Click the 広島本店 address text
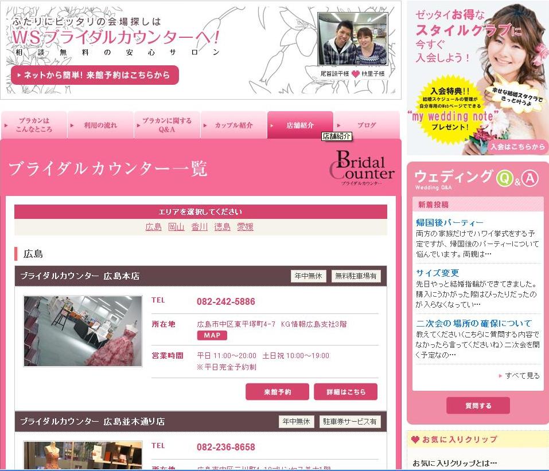Image resolution: width=549 pixels, height=471 pixels. pyautogui.click(x=272, y=324)
